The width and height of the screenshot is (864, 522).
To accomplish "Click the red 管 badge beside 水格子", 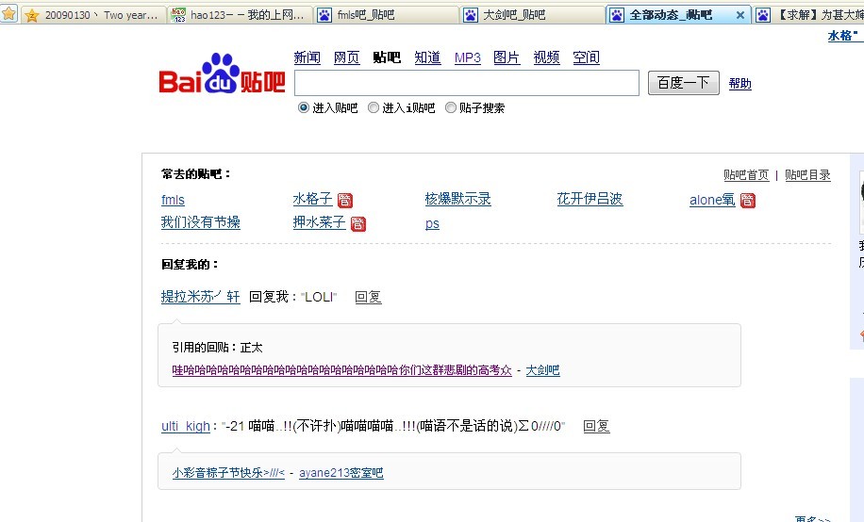I will [x=345, y=200].
